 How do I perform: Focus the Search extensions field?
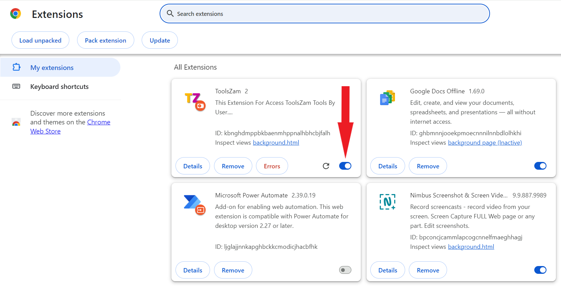coord(325,14)
